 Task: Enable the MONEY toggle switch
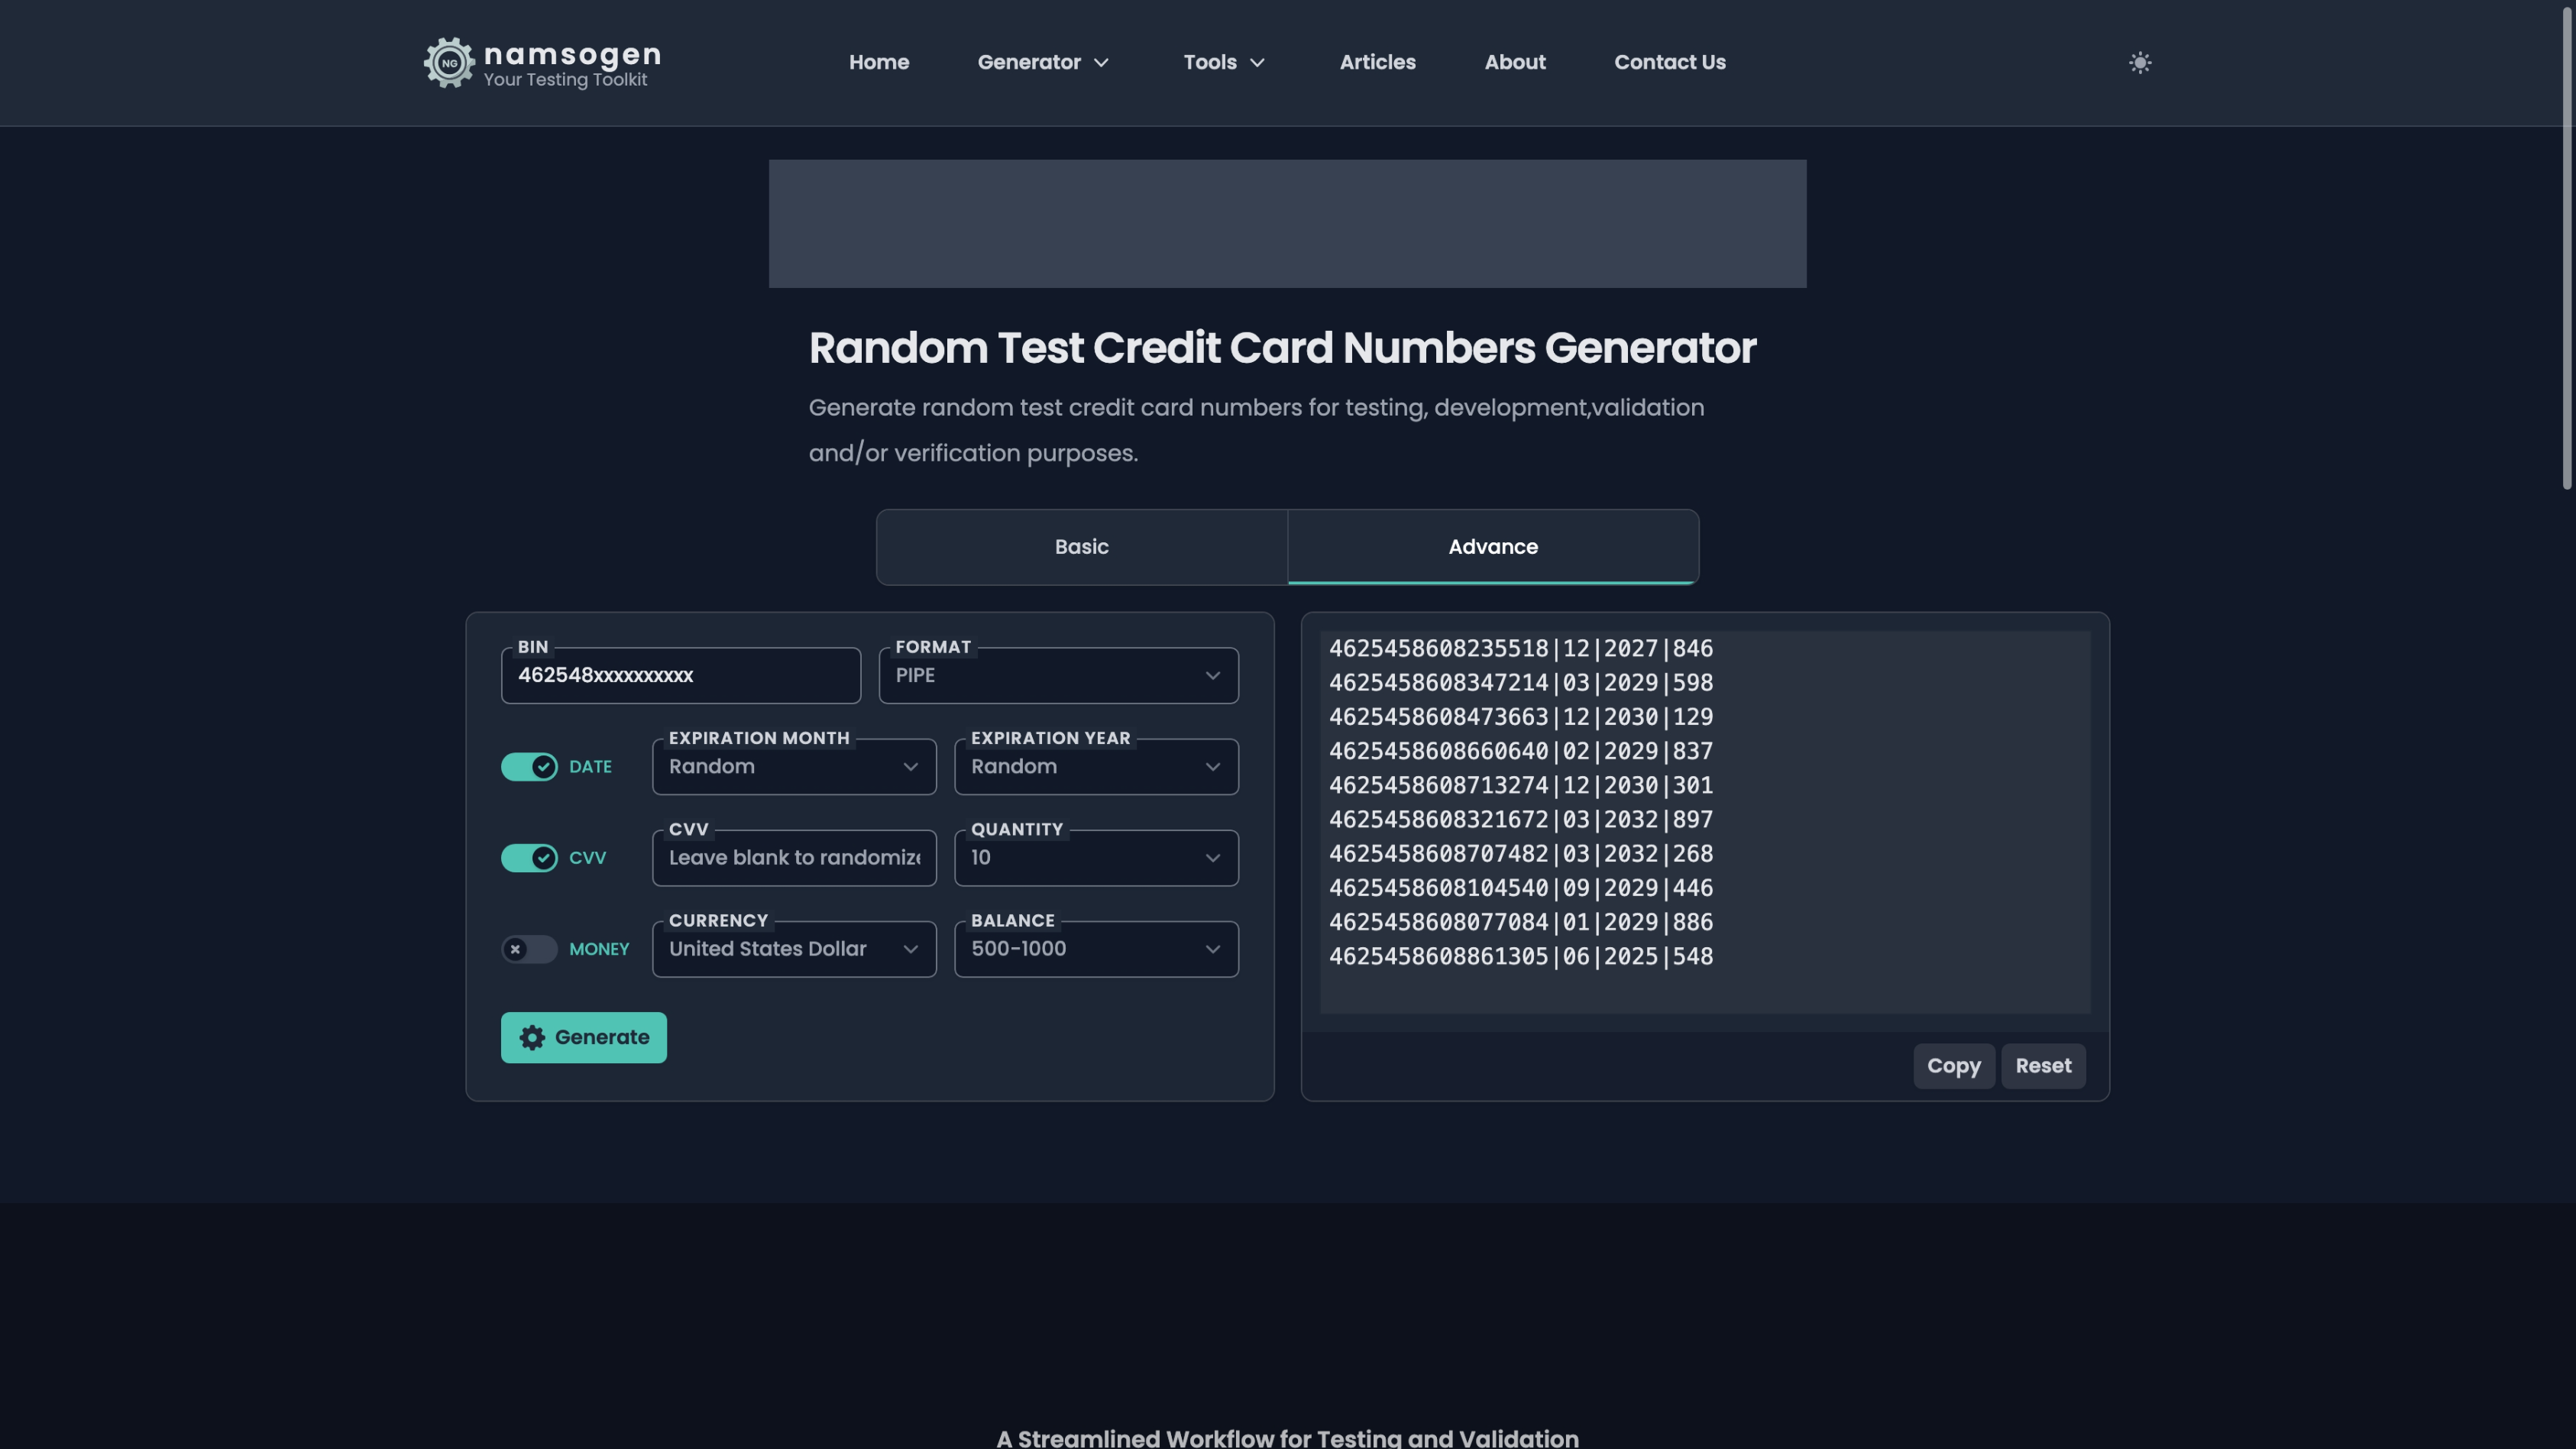click(x=529, y=949)
